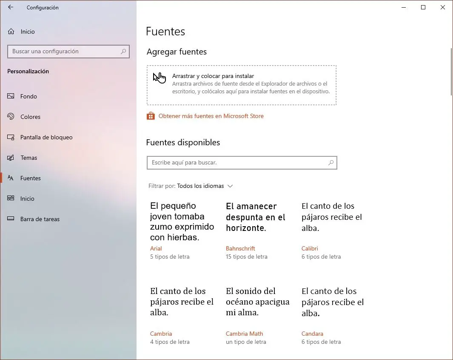This screenshot has height=360, width=453.
Task: Click the vertical scrollbar thumb
Action: click(x=451, y=72)
